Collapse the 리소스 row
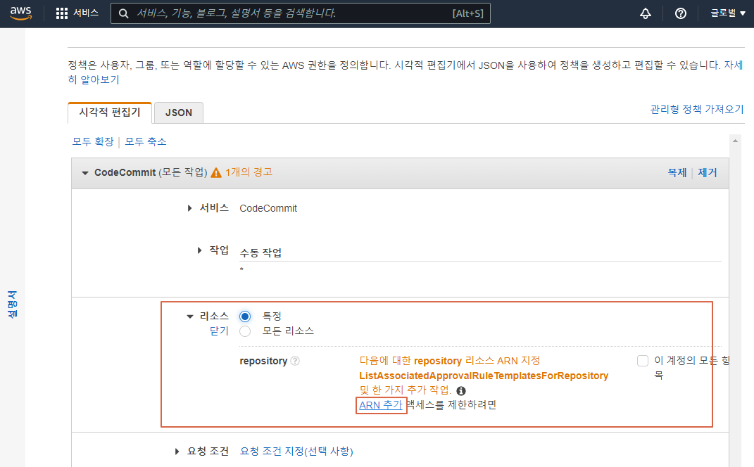 (190, 316)
